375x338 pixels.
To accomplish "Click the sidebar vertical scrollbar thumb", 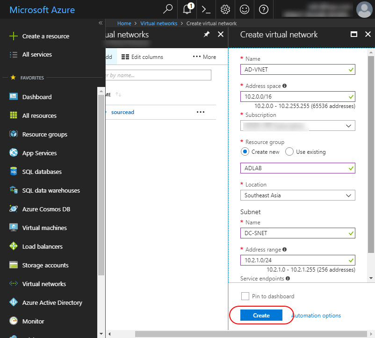I will pos(101,185).
